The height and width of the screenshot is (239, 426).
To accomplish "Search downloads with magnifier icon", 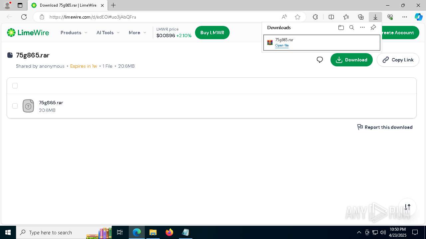I will tap(351, 28).
